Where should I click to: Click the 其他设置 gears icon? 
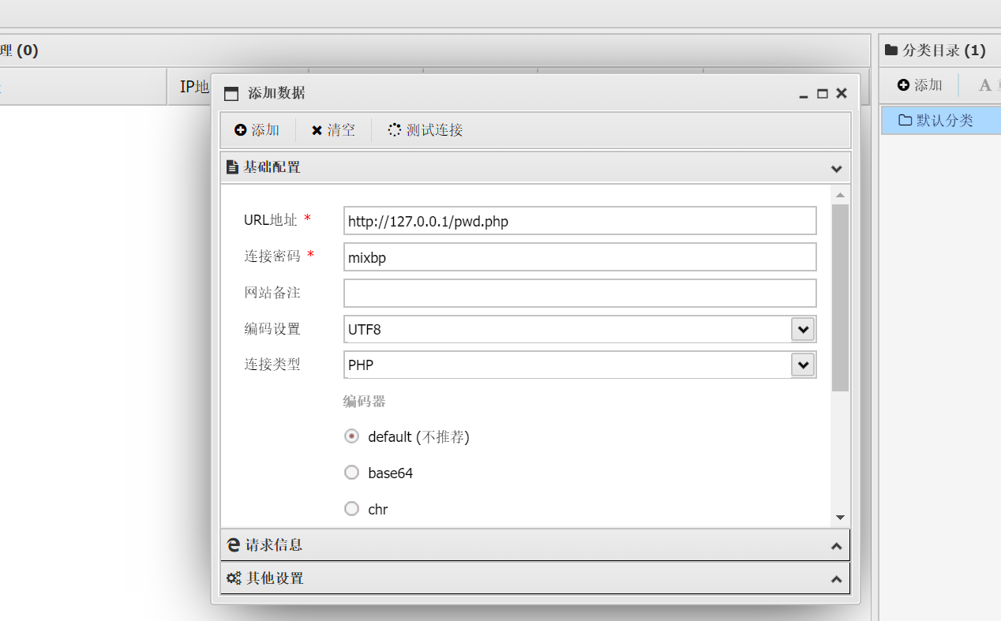233,578
